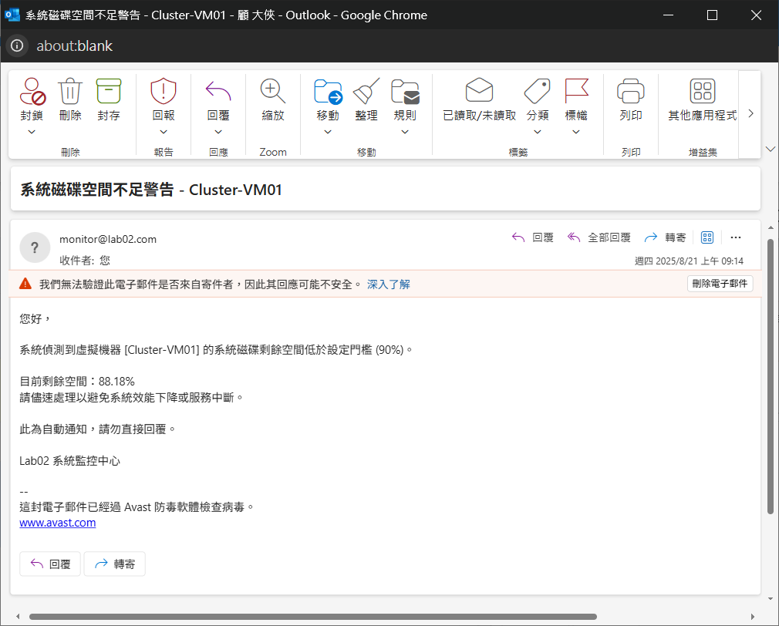Click the Archive (封存) box icon
779x626 pixels.
click(109, 92)
